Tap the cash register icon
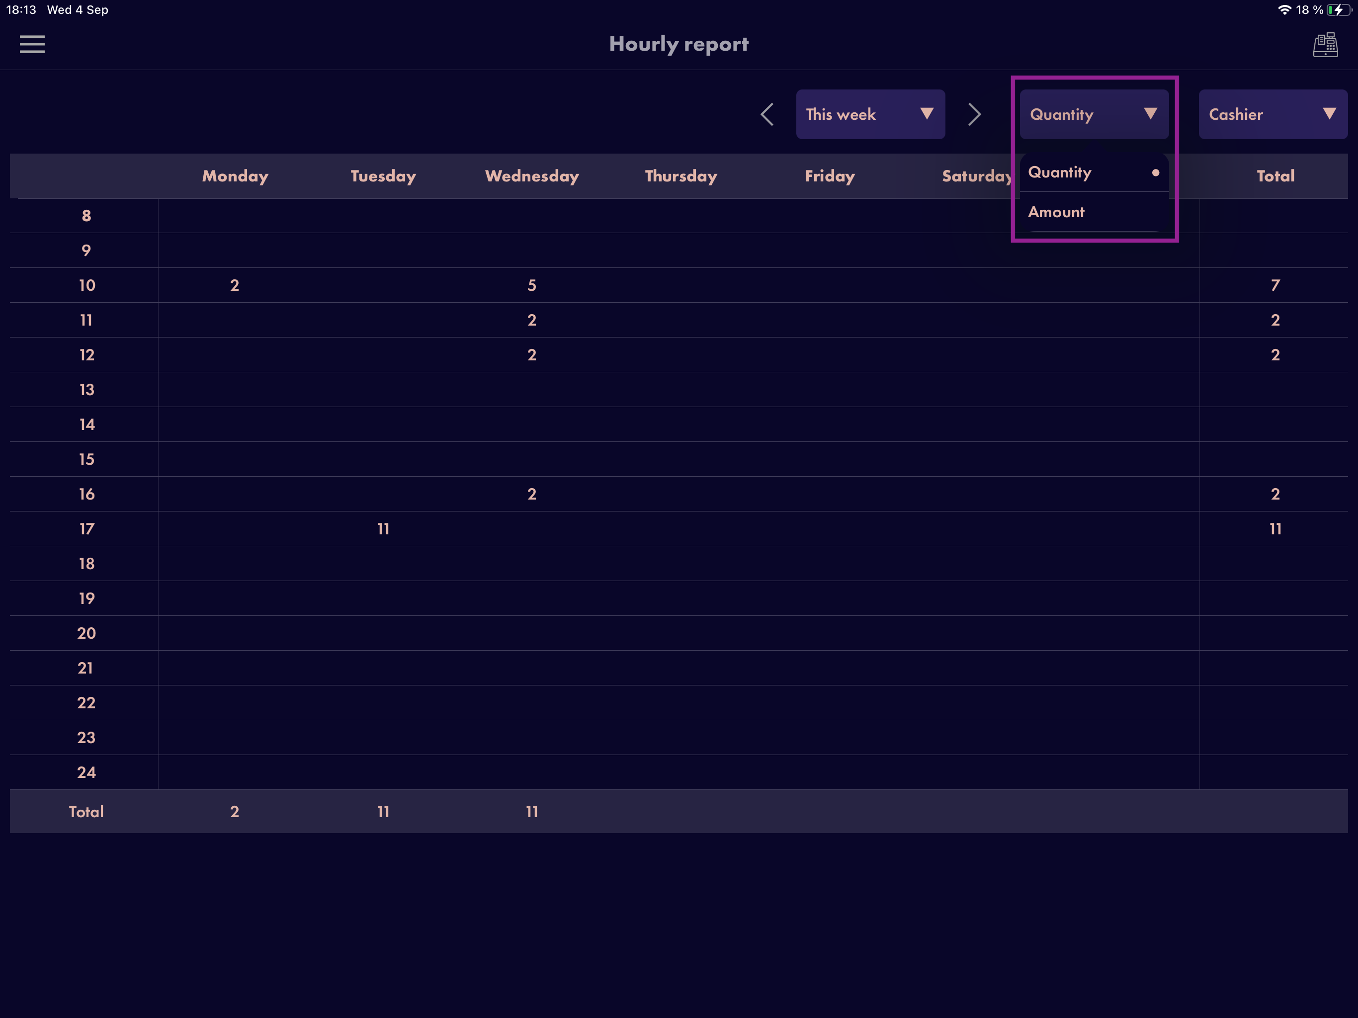1358x1018 pixels. point(1325,44)
